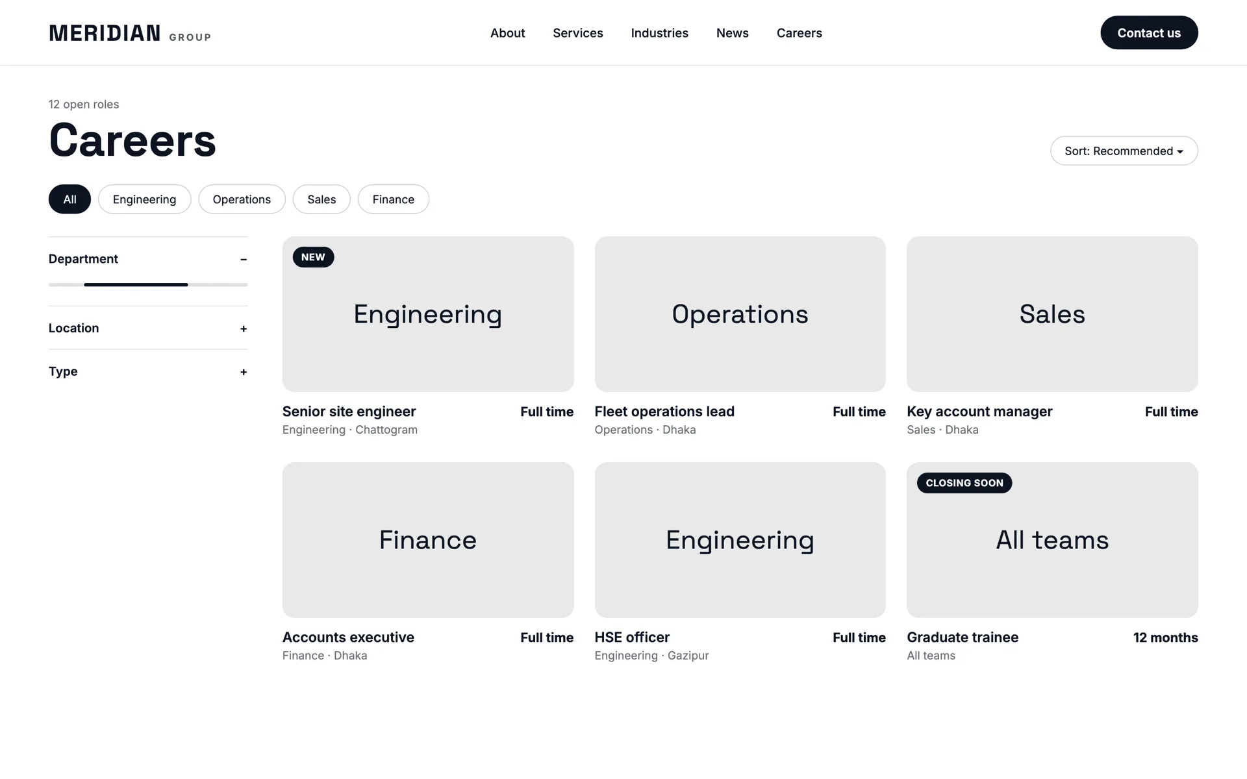
Task: Click 'Engineering · Chattogram' subtitle
Action: (350, 430)
